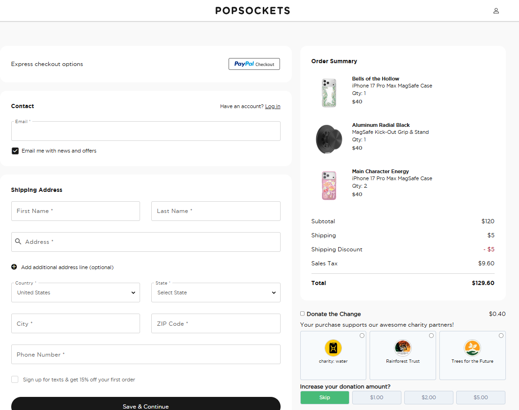Click the Rainforest Trust logo

tap(402, 348)
